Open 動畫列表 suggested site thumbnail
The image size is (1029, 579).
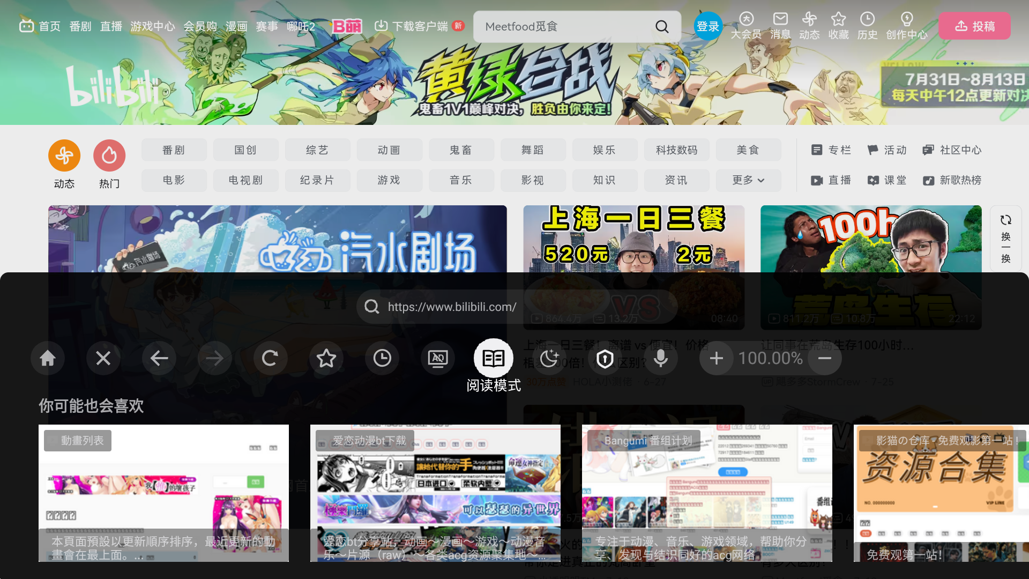(163, 493)
